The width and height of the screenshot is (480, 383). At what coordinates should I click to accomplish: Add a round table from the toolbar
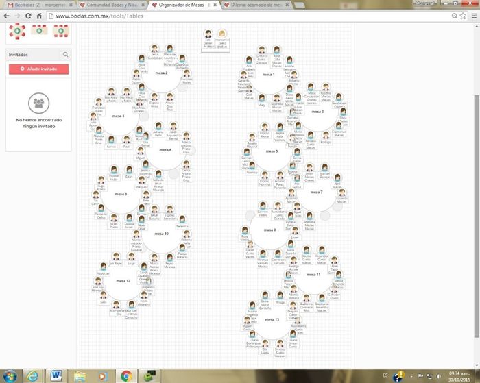click(18, 30)
